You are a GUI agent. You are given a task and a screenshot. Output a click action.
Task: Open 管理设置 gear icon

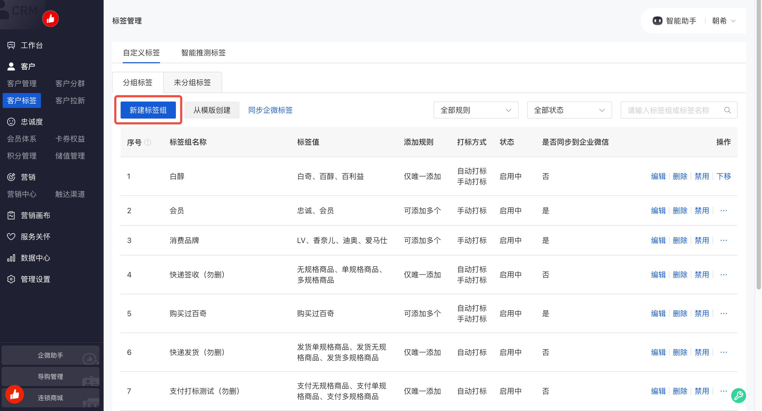tap(11, 279)
